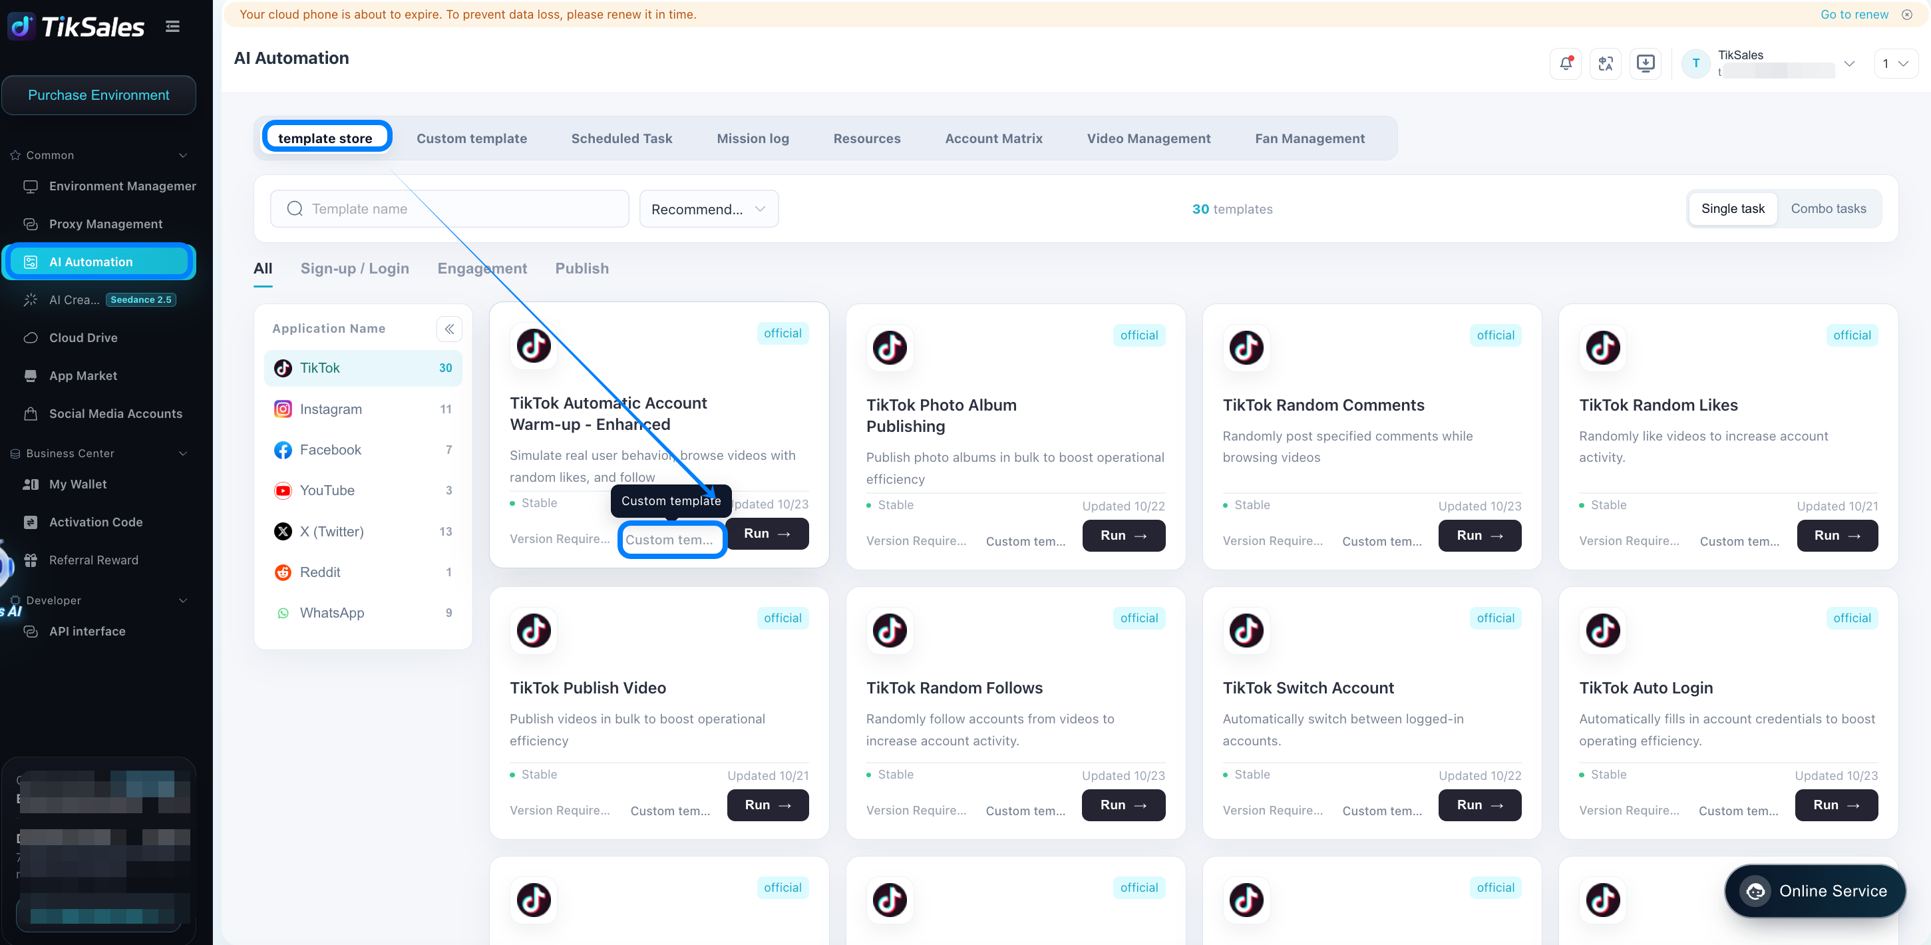Open the Account Matrix tab

pos(993,138)
